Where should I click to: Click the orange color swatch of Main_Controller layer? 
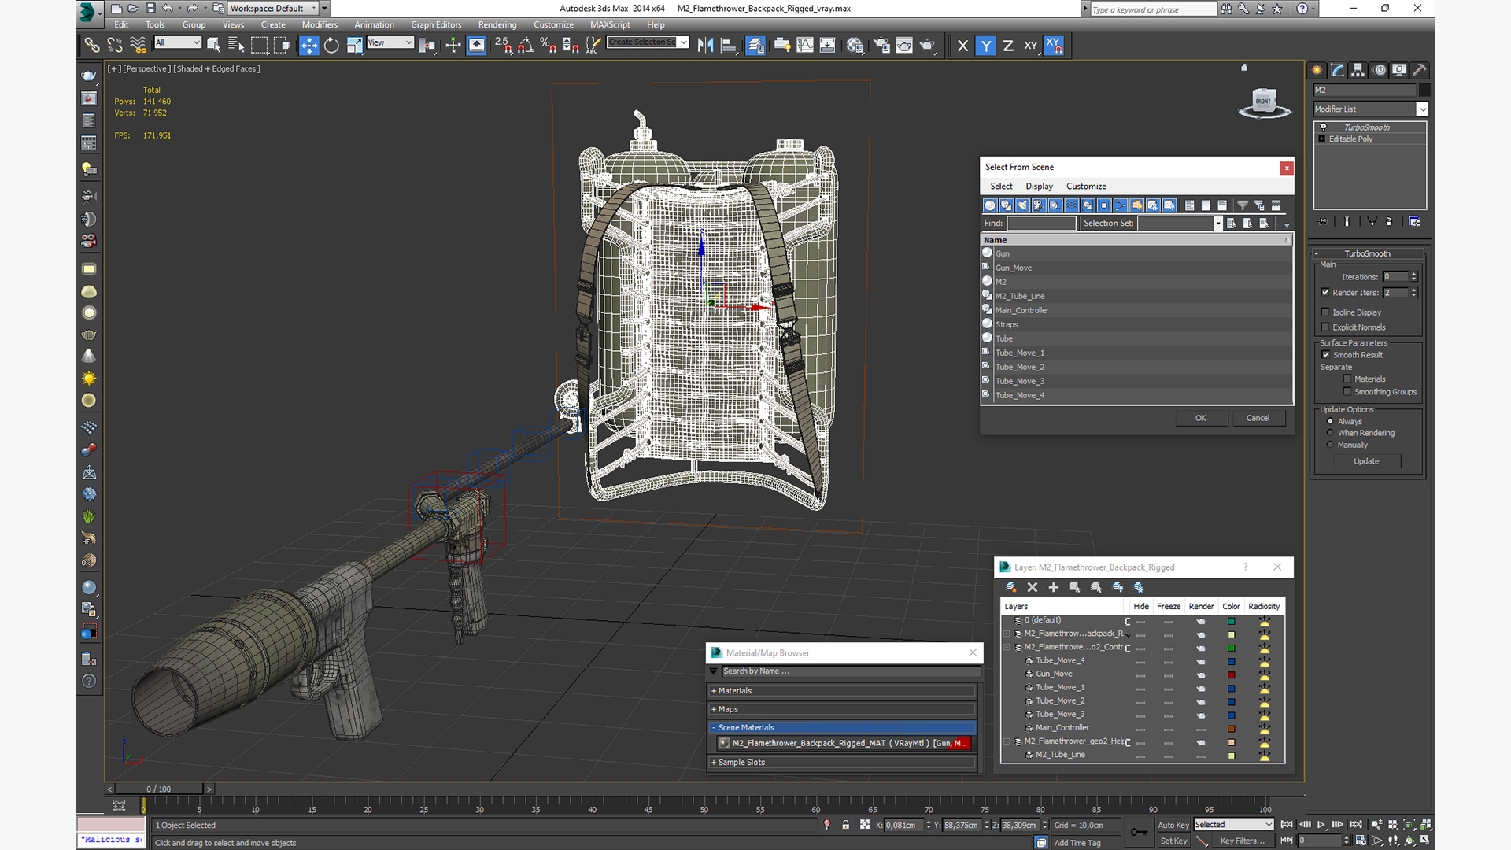[1232, 728]
